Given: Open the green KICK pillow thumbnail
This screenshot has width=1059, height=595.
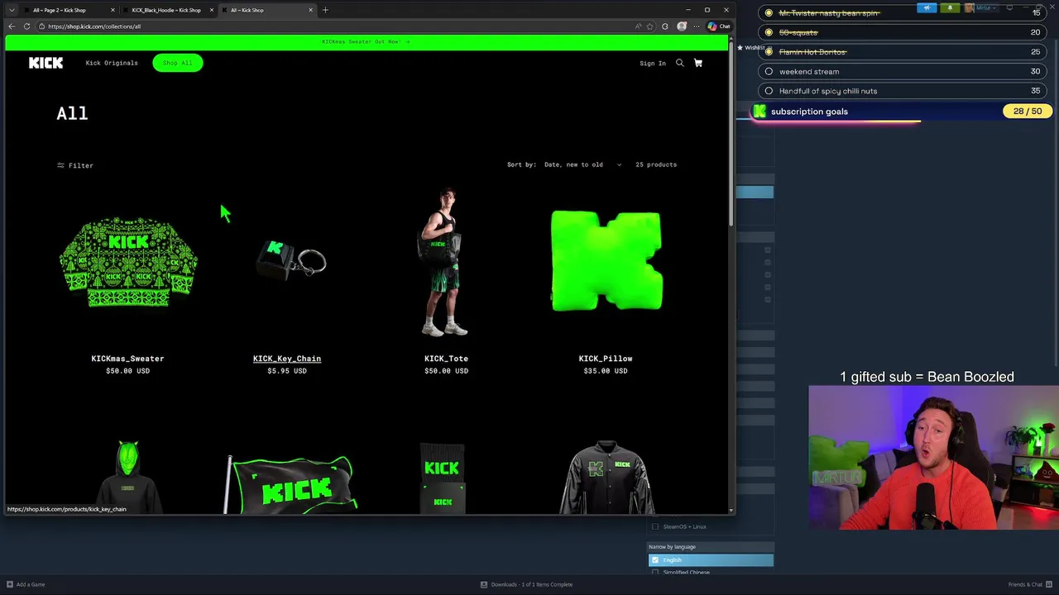Looking at the screenshot, I should 606,261.
